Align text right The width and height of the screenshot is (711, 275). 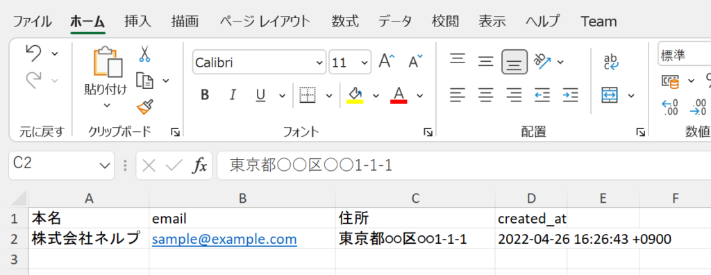(514, 95)
